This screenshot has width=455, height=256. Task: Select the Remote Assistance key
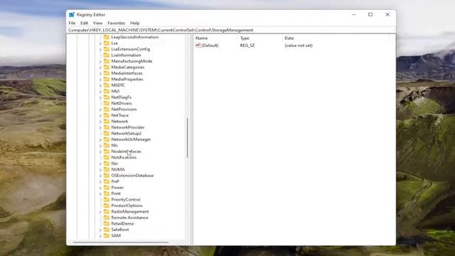pyautogui.click(x=129, y=218)
